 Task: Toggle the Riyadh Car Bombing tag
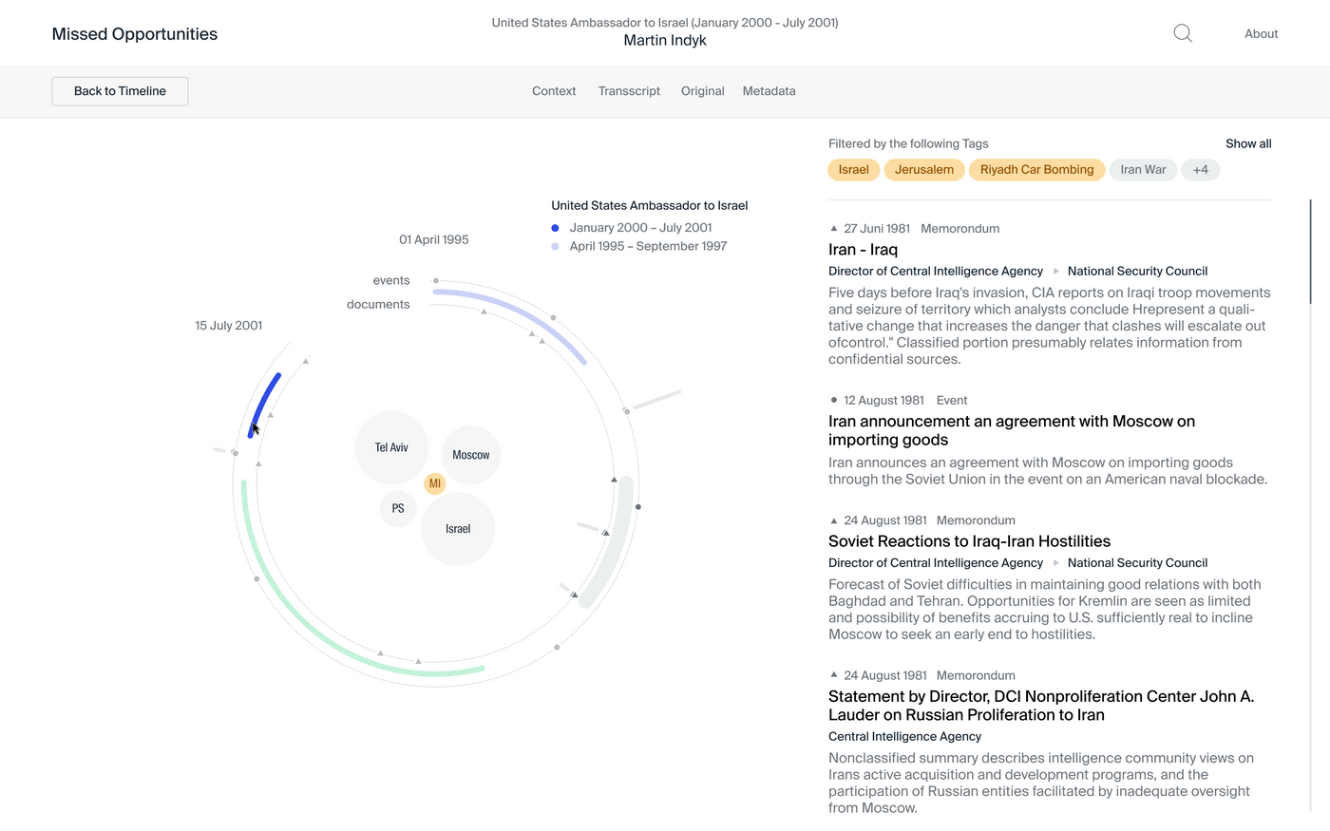pyautogui.click(x=1036, y=170)
